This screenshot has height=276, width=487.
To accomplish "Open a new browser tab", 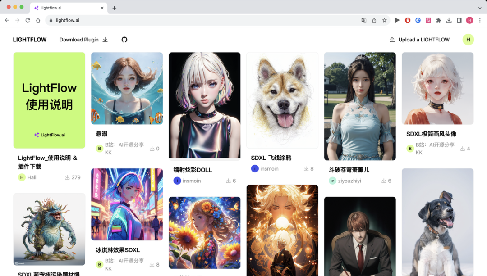I will coord(114,8).
